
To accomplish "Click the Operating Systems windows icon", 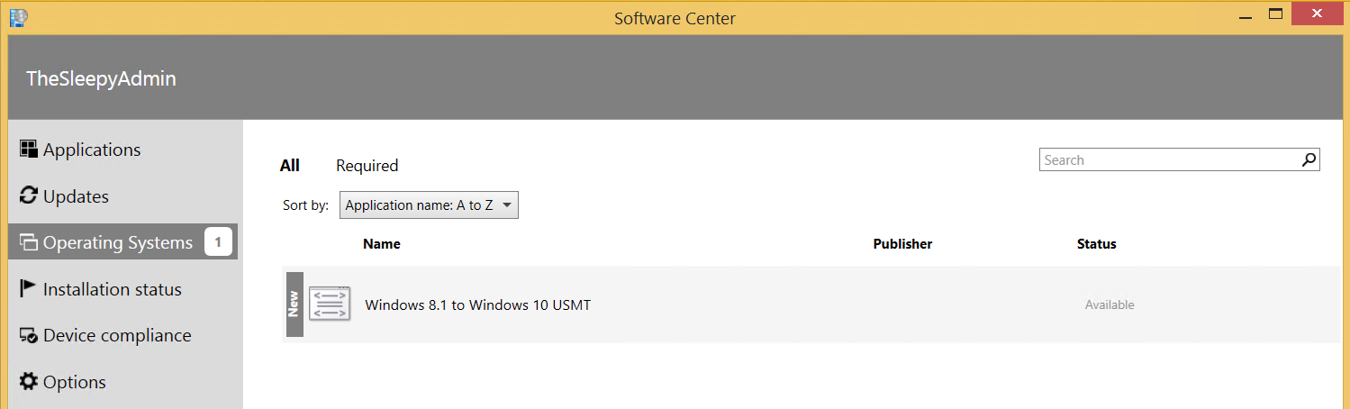I will [29, 242].
